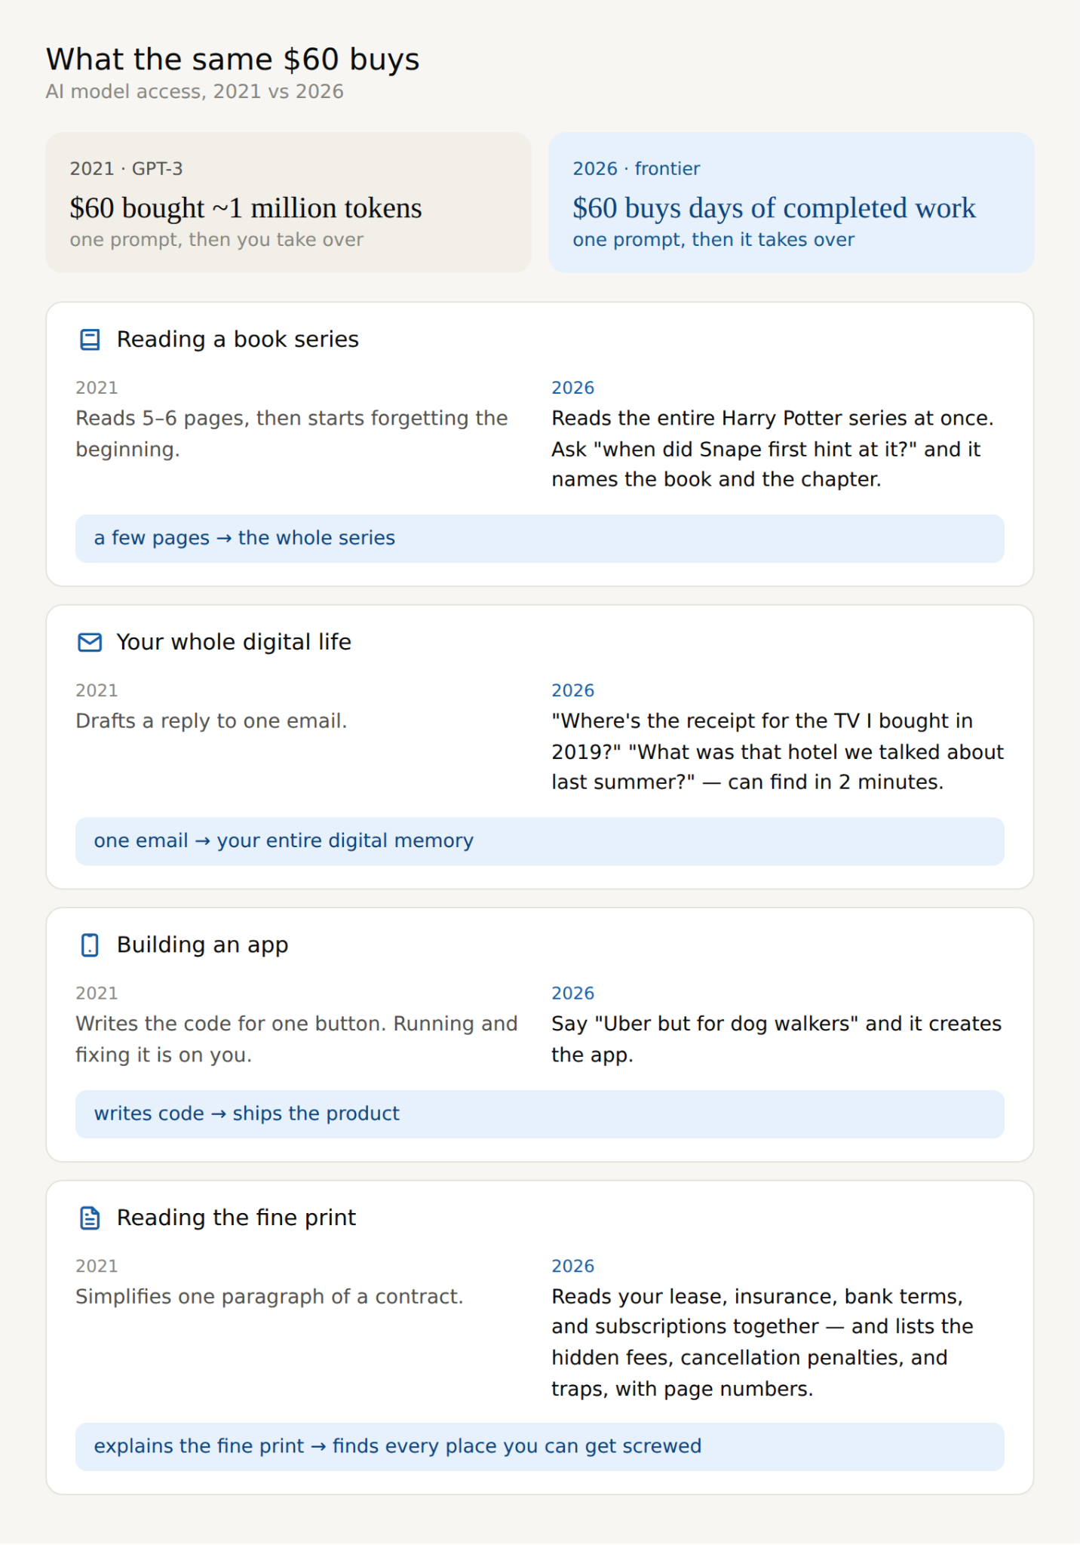Click '$60 bought ~1 million tokens' headline
1080x1545 pixels.
[x=246, y=208]
